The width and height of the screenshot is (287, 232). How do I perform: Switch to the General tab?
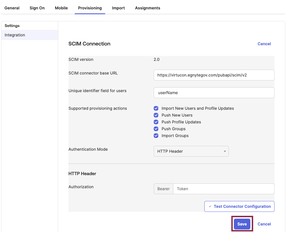coord(12,8)
